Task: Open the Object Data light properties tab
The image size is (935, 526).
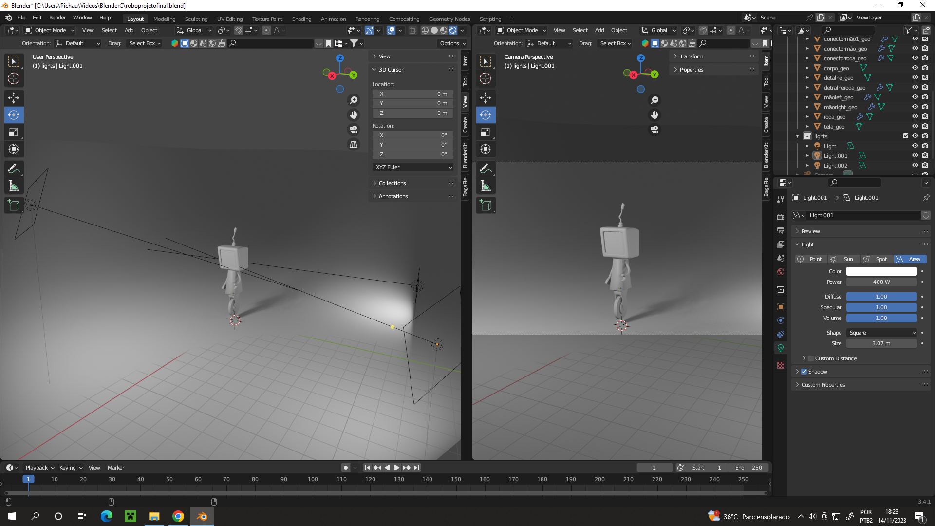Action: point(781,348)
